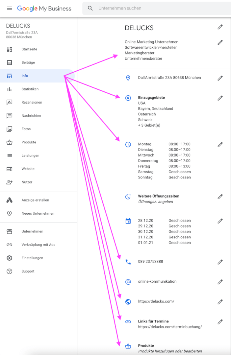The image size is (231, 355).
Task: Click the Nutzer add-person icon
Action: [x=9, y=182]
